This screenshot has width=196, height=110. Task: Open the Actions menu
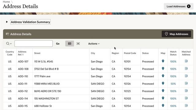tap(94, 43)
